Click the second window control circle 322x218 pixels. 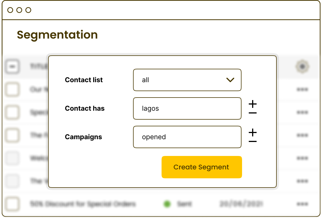tap(19, 10)
